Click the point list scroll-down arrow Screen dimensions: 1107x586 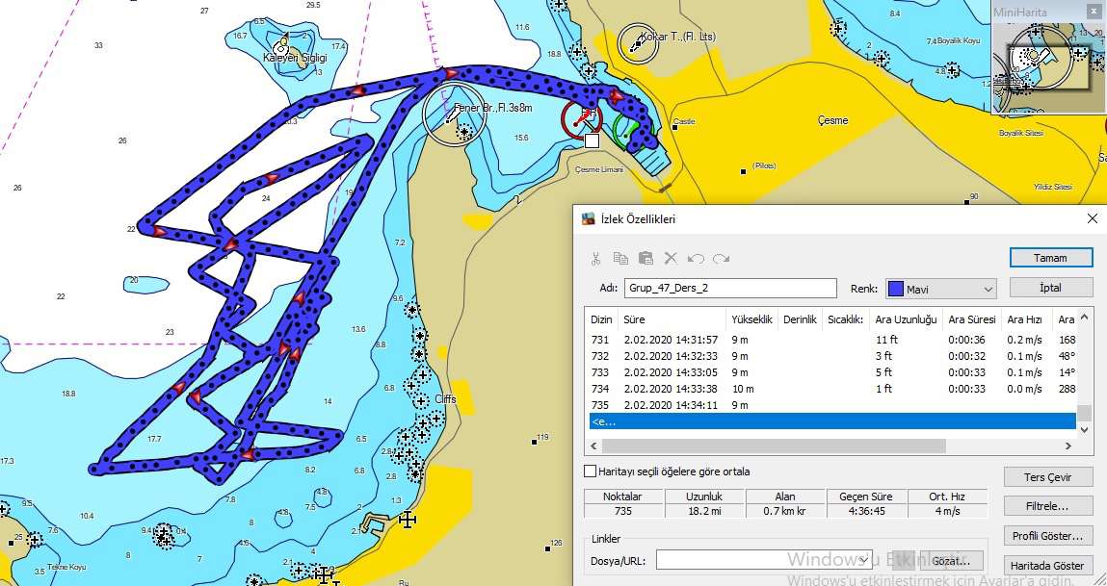1085,428
